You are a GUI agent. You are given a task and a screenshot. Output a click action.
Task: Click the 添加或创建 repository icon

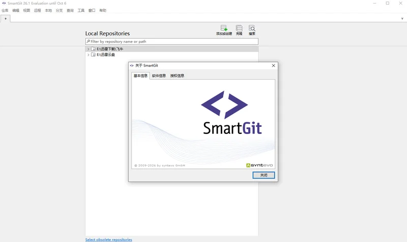pos(224,28)
